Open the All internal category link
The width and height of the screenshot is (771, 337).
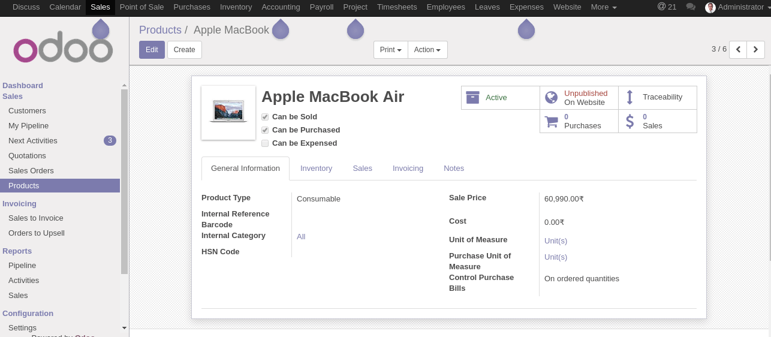pos(301,237)
